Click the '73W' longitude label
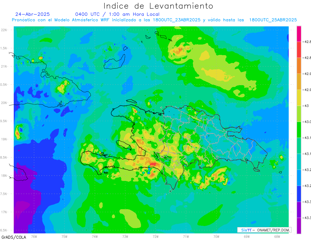 point(125,237)
